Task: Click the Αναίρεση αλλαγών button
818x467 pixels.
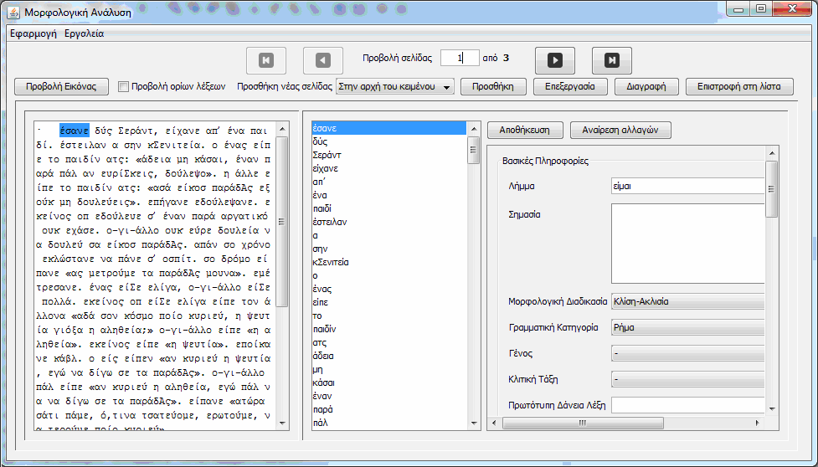Action: point(620,131)
